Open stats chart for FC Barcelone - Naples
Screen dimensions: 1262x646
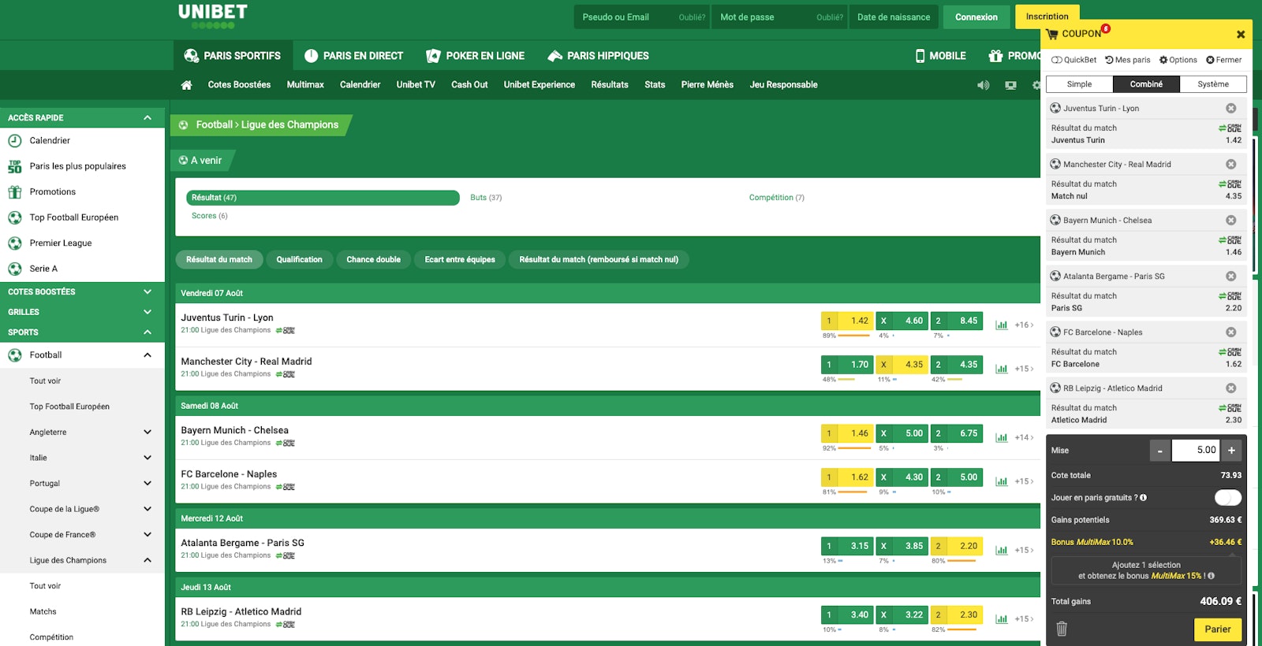[x=1002, y=481]
